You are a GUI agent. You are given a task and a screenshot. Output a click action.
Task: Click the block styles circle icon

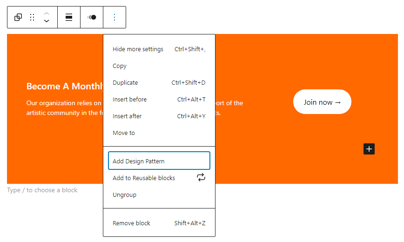pos(92,17)
